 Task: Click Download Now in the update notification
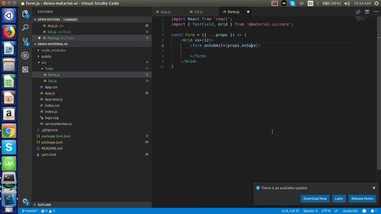pyautogui.click(x=315, y=199)
